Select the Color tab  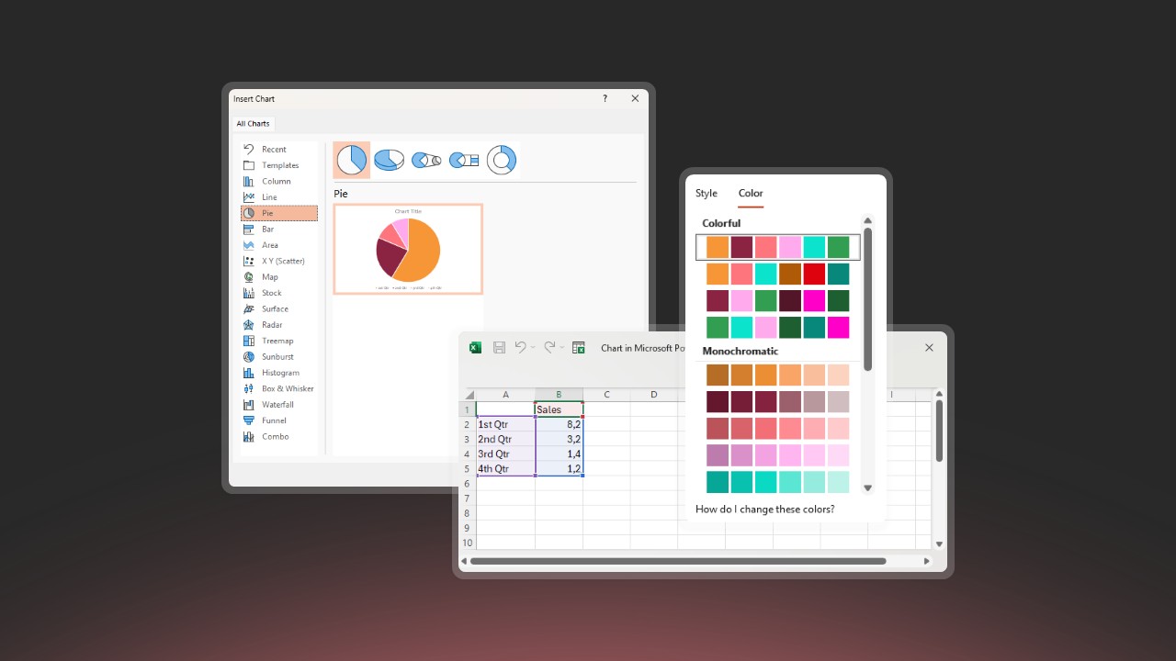pyautogui.click(x=751, y=194)
